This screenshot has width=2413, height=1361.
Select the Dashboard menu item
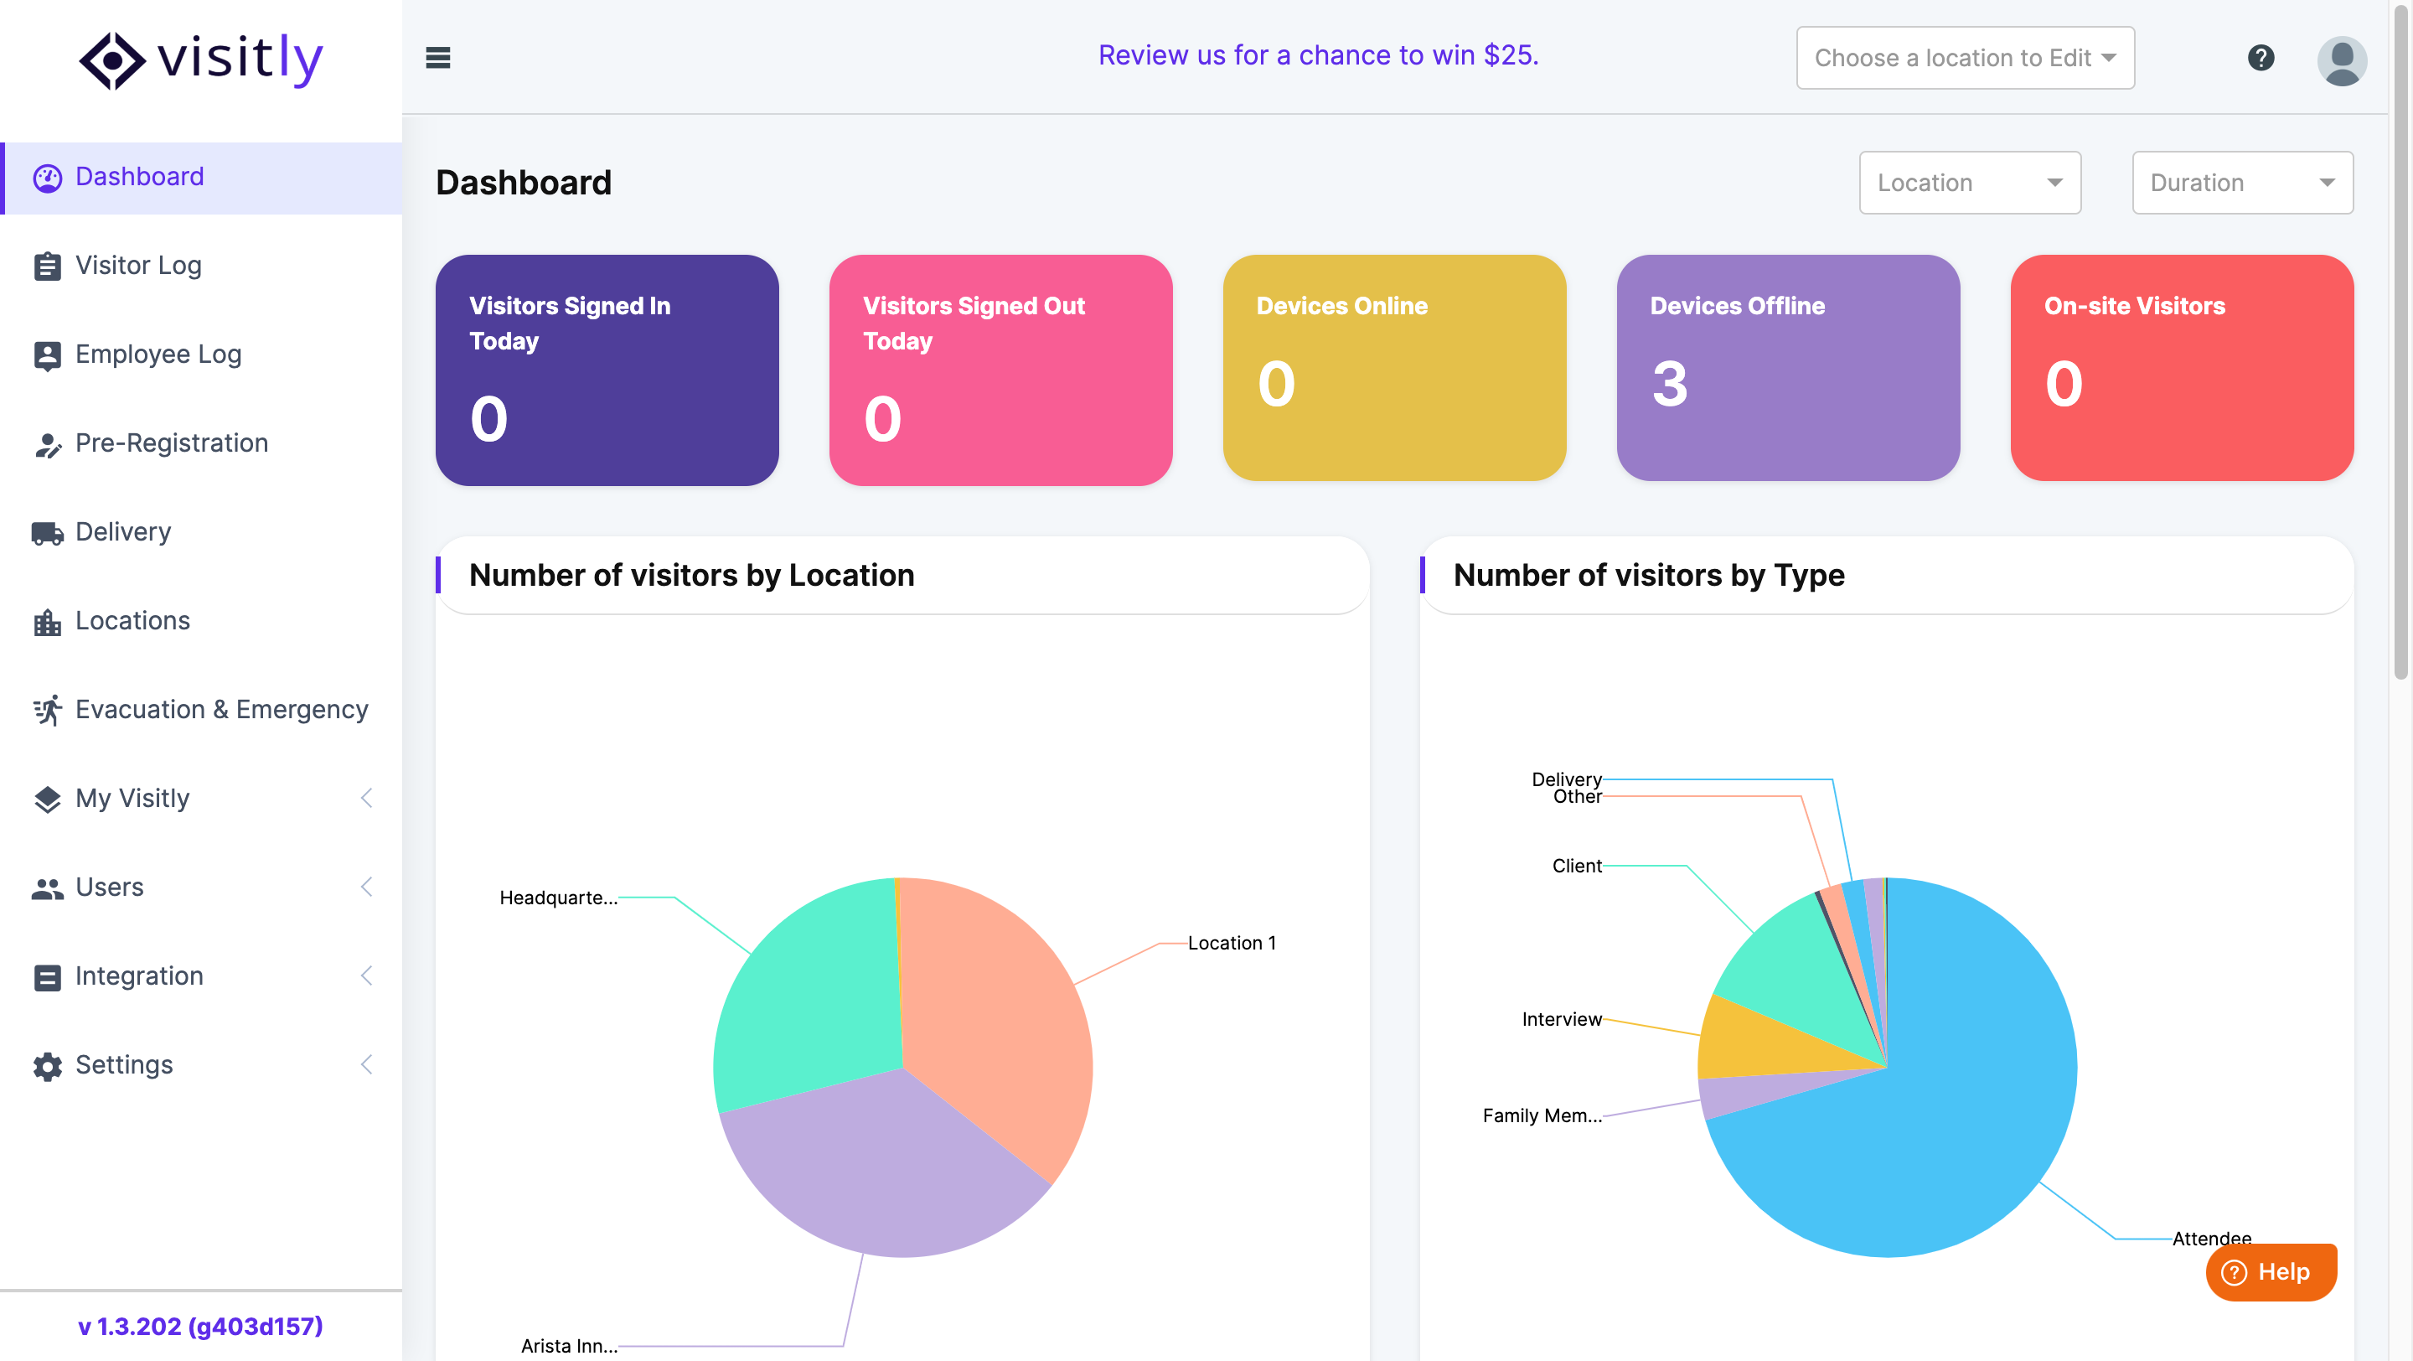pos(140,177)
